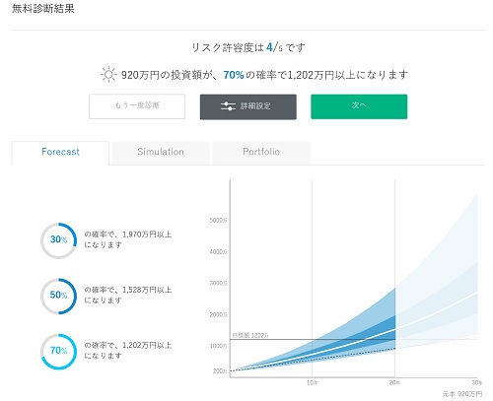The height and width of the screenshot is (401, 493).
Task: Select the sliders icon on 詳細設定
Action: tap(228, 106)
